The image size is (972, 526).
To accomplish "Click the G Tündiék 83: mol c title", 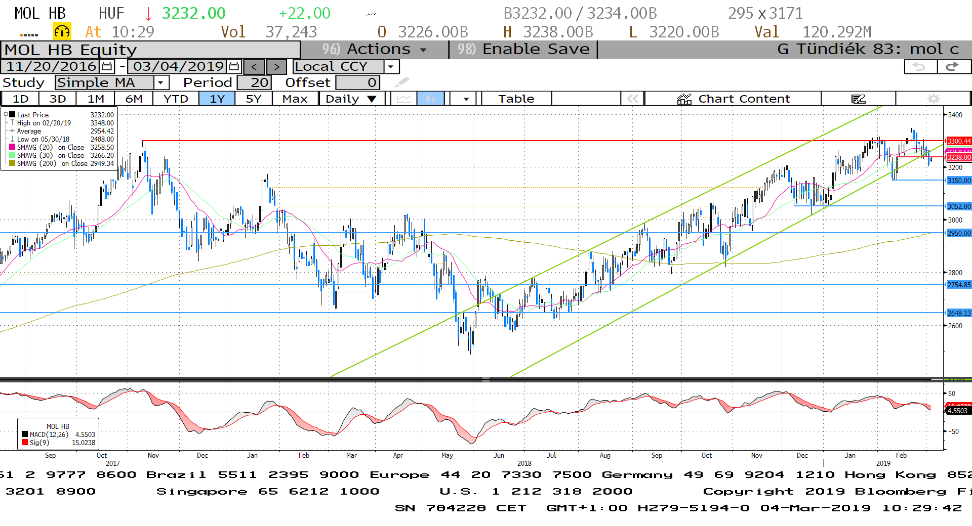I will (x=868, y=50).
